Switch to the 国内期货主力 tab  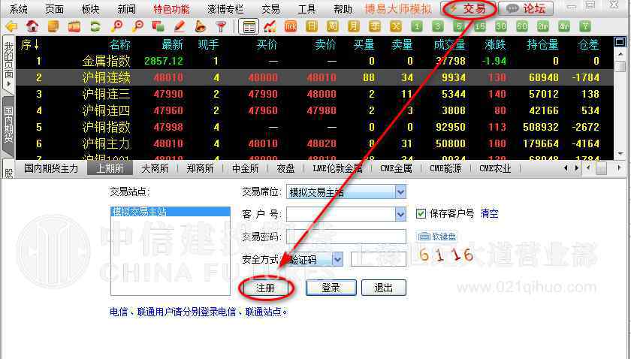pos(51,168)
